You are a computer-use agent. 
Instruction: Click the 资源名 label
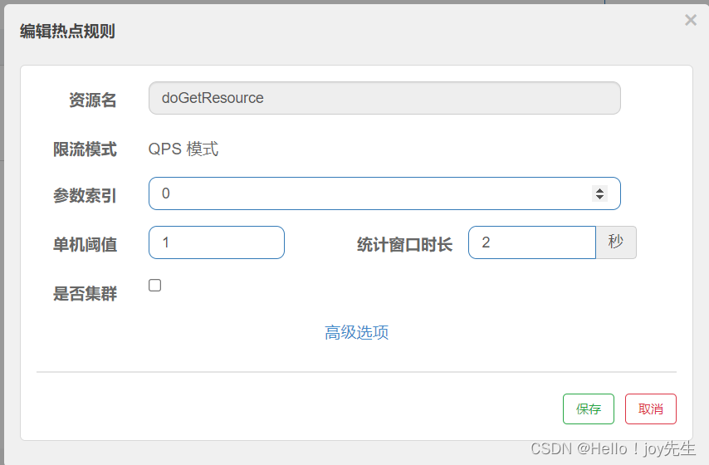coord(93,100)
